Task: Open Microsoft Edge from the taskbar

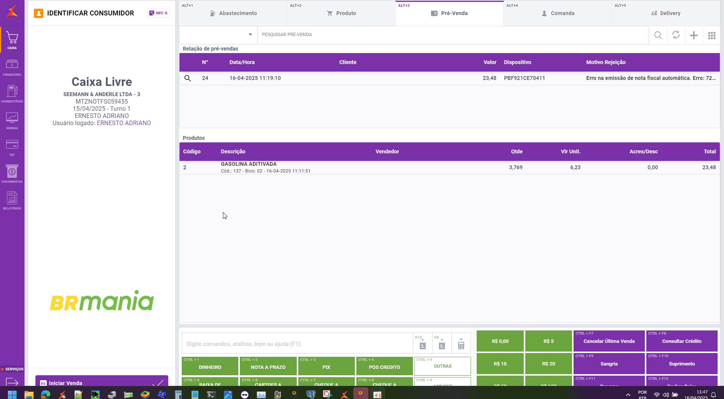Action: tap(46, 394)
